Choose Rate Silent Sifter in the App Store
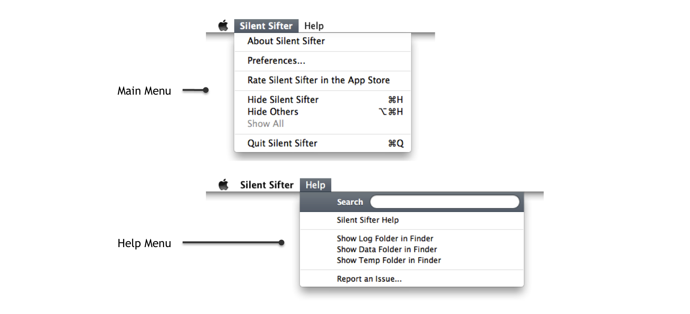This screenshot has height=314, width=690. point(318,80)
